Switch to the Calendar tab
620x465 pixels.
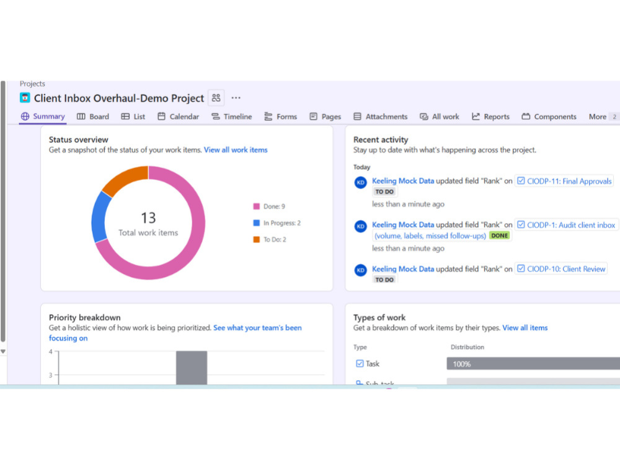(179, 117)
